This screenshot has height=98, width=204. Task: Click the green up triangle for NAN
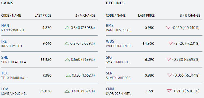click(x=67, y=28)
